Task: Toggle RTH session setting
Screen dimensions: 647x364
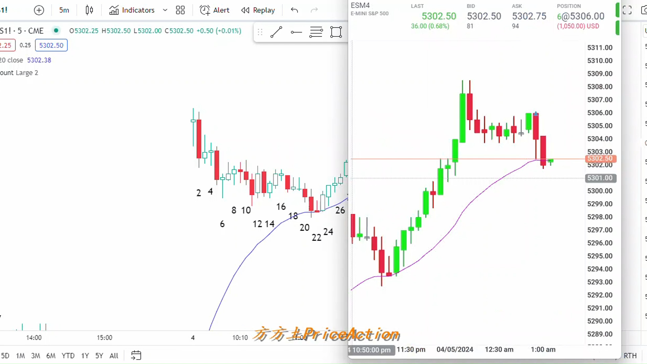Action: coord(630,356)
